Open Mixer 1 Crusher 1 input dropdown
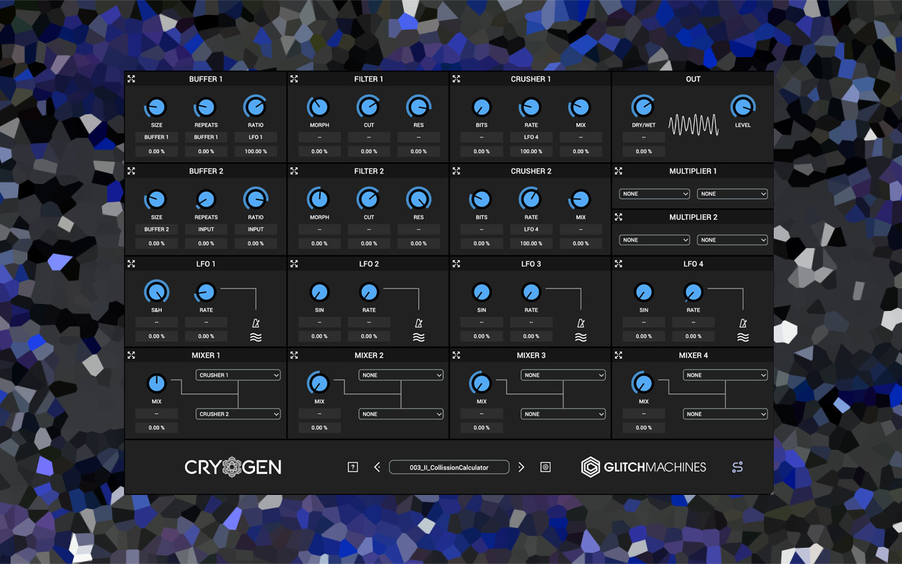 coord(238,375)
